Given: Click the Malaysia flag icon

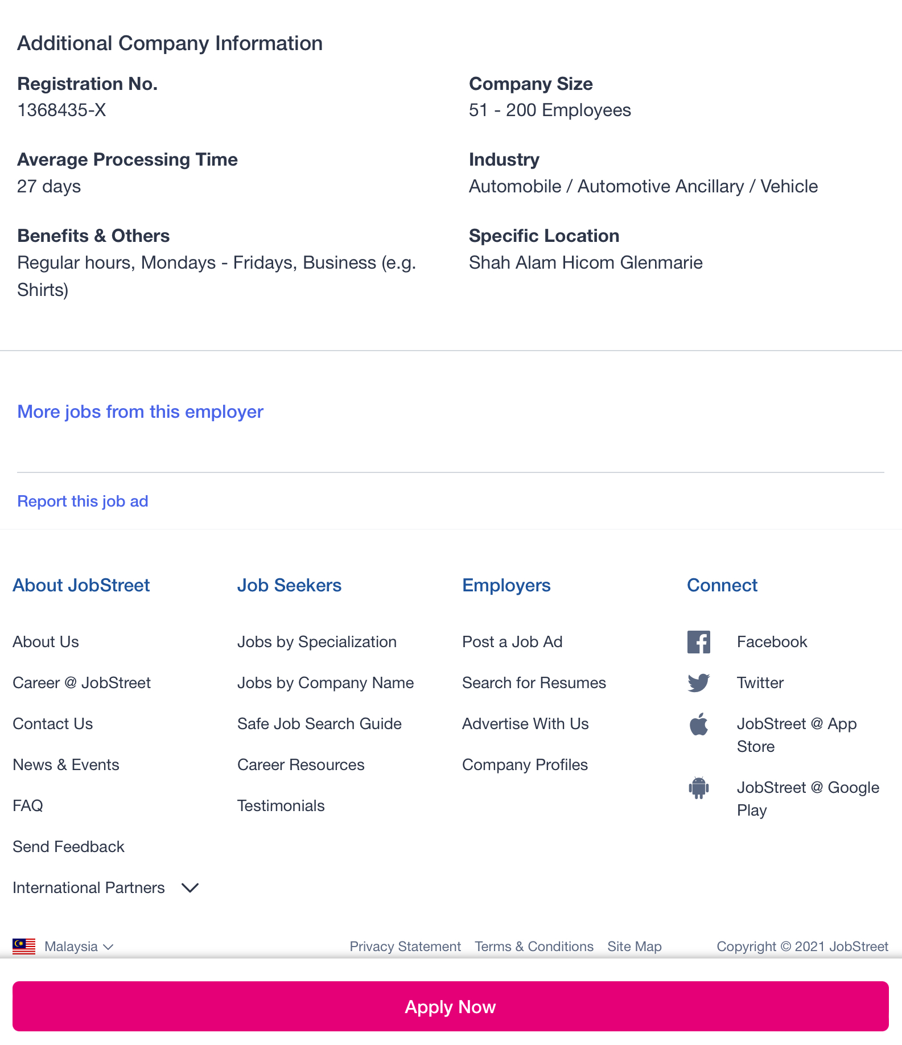Looking at the screenshot, I should pos(24,946).
